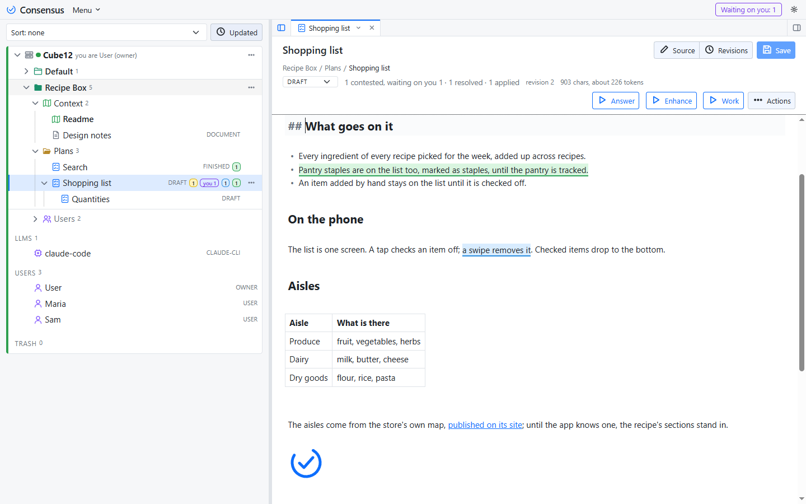The image size is (806, 504).
Task: Click the Quantities plan checklist icon
Action: (65, 199)
